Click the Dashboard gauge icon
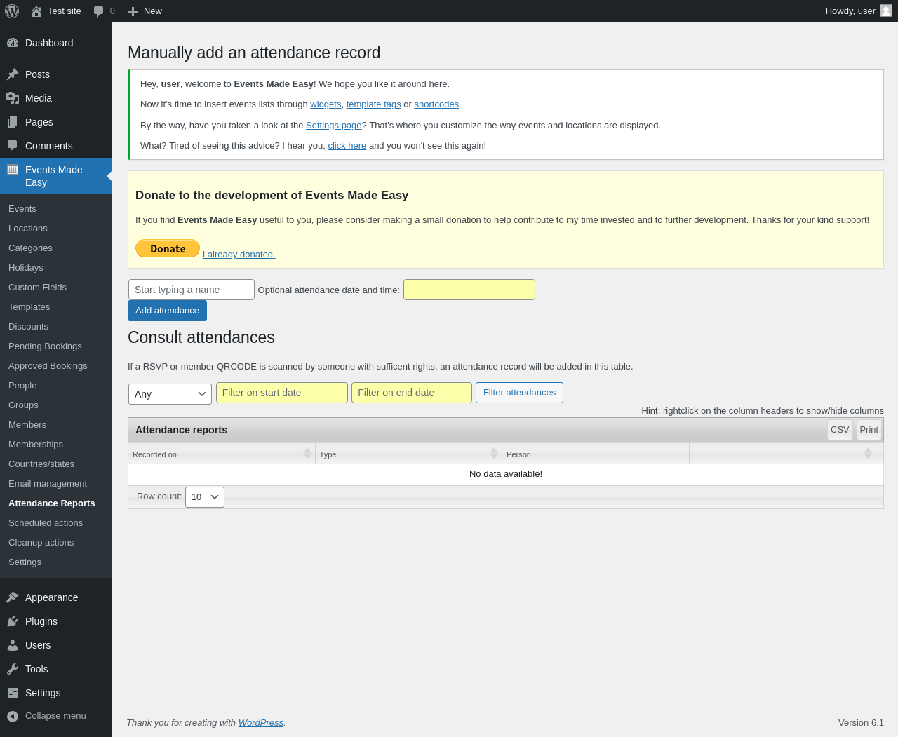This screenshot has width=898, height=737. [13, 43]
